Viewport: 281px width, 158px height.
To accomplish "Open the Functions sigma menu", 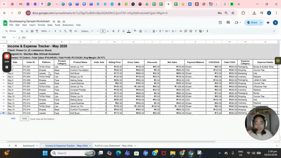I will 207,31.
